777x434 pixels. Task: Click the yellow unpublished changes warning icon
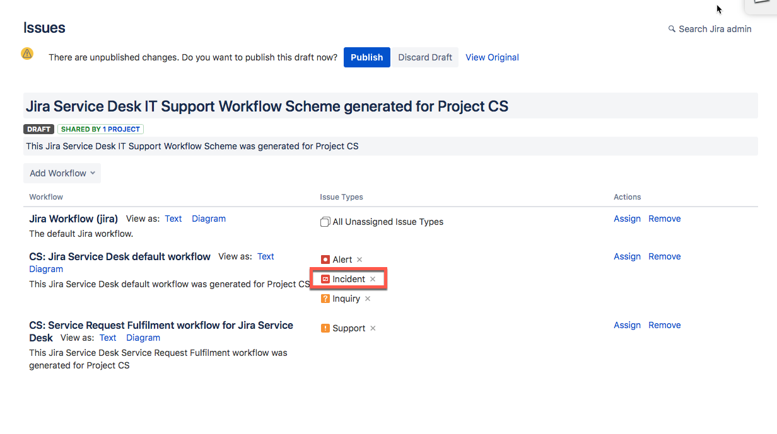pos(27,54)
